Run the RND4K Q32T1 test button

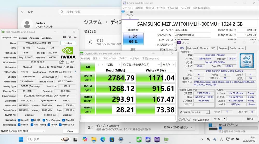click(x=88, y=99)
